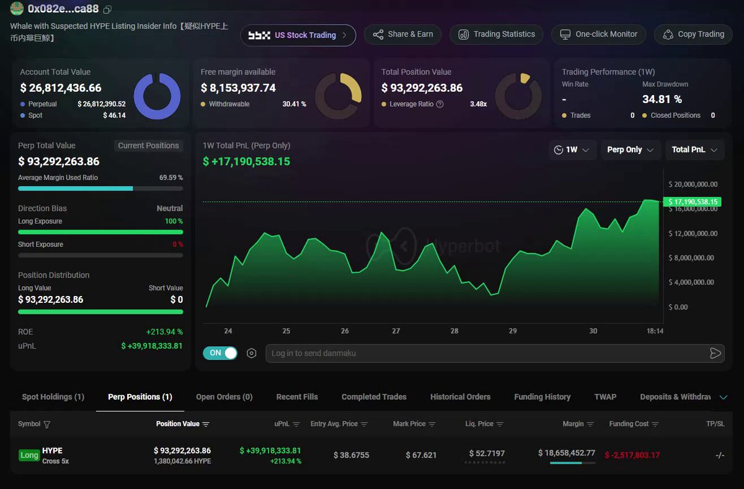Open the Historical Orders tab
Viewport: 744px width, 489px height.
click(x=460, y=397)
